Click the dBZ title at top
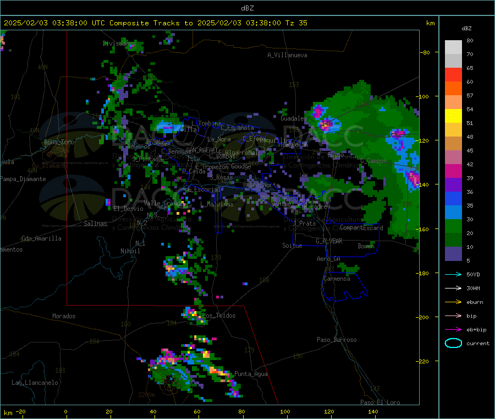 click(x=247, y=8)
